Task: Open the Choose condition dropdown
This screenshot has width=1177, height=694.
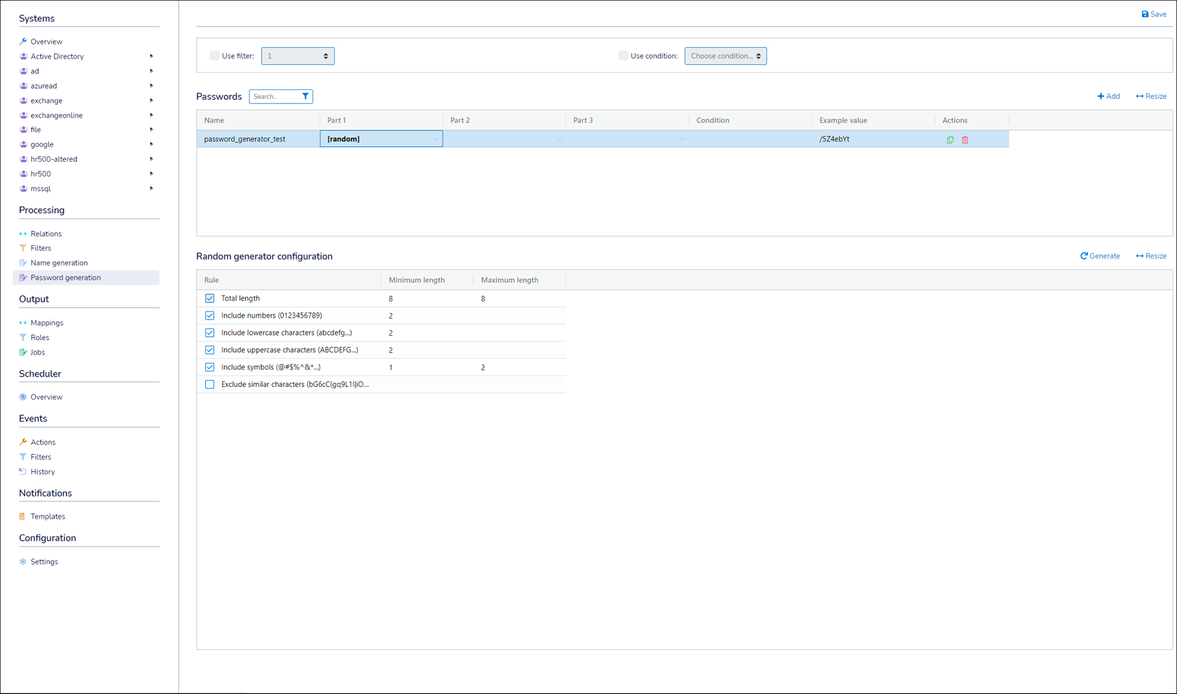Action: tap(725, 56)
